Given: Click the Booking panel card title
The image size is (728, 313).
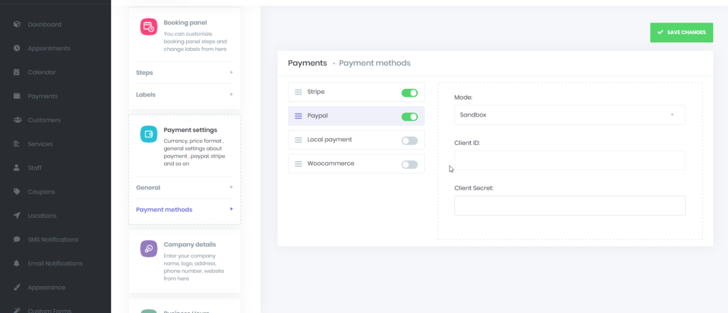Looking at the screenshot, I should [x=185, y=23].
